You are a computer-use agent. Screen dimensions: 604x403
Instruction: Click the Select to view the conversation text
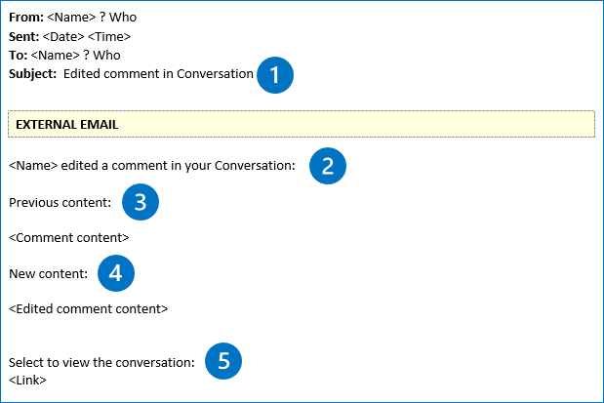point(101,362)
